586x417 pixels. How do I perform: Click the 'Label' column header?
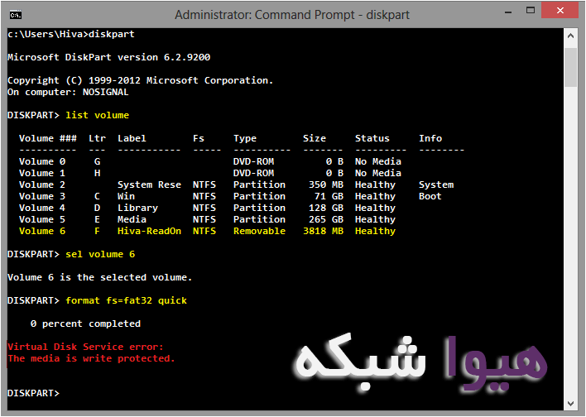click(x=132, y=138)
